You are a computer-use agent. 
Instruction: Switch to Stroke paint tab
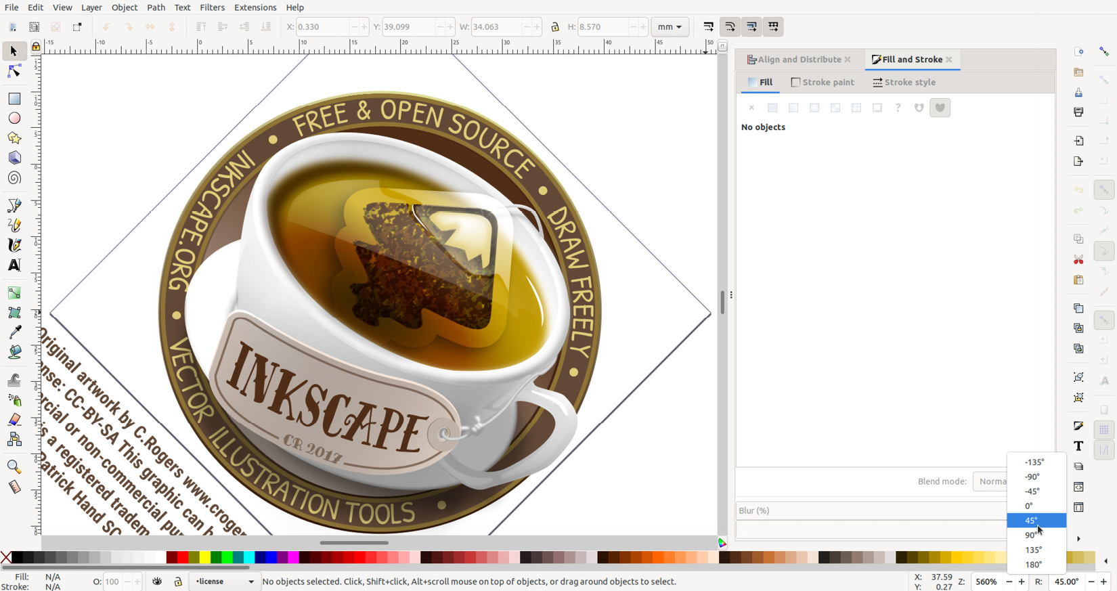coord(823,83)
